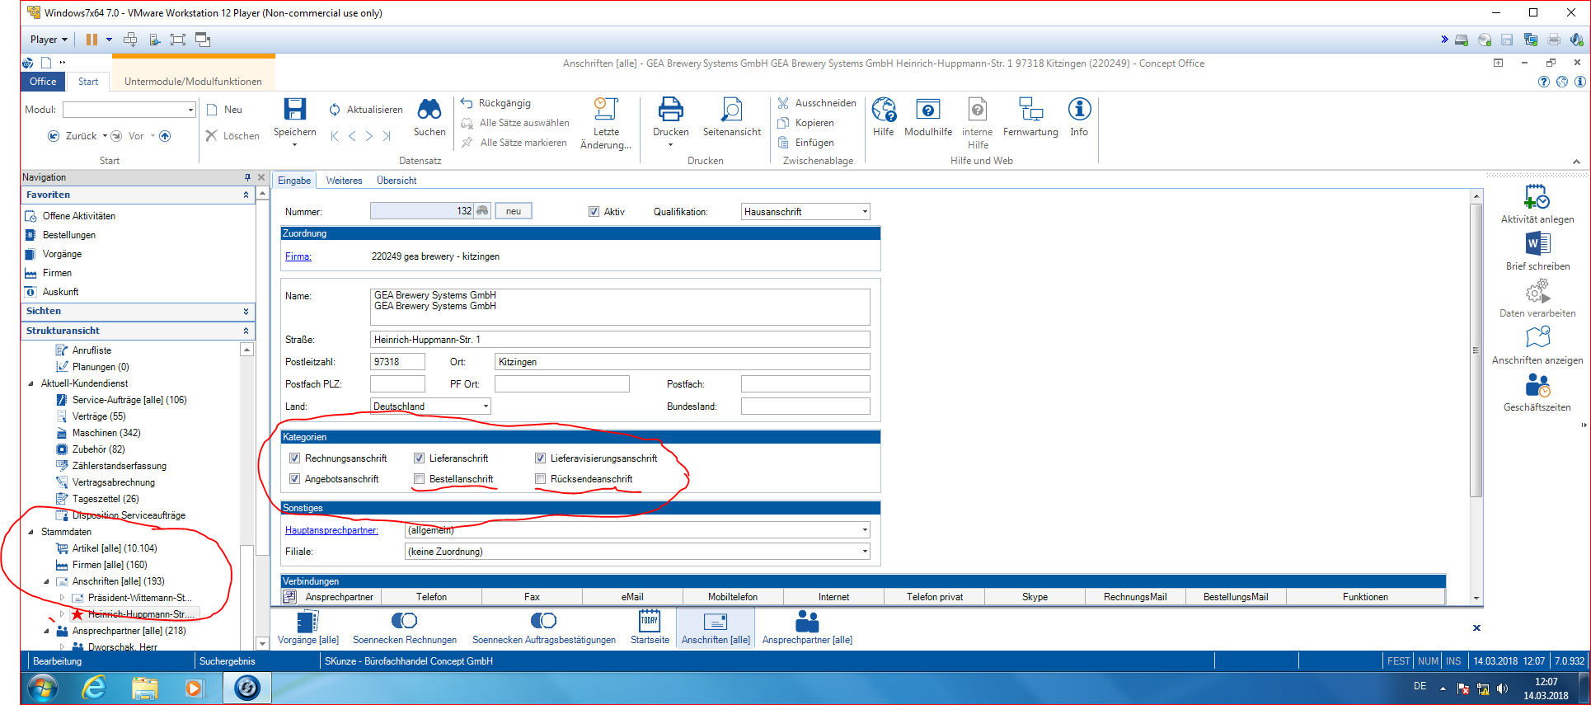This screenshot has height=705, width=1591.
Task: Click Brief schreiben Word icon
Action: click(1537, 244)
